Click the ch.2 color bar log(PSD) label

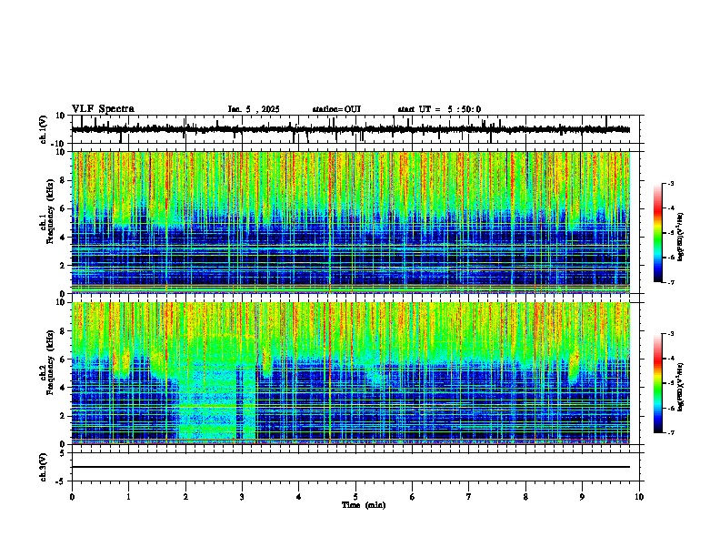tap(681, 388)
